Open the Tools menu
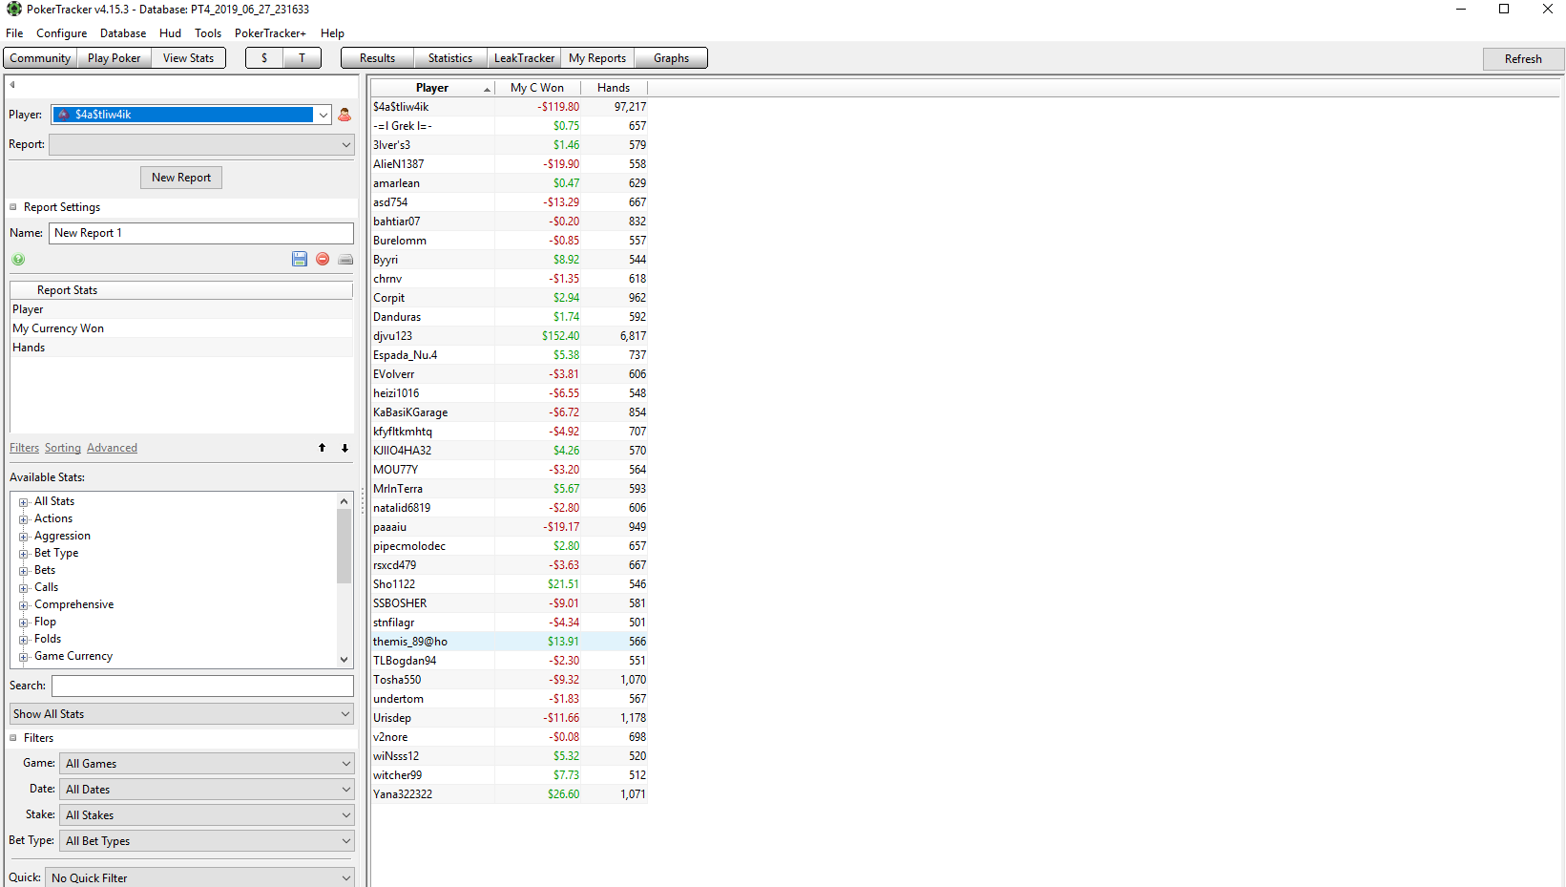 [x=208, y=33]
